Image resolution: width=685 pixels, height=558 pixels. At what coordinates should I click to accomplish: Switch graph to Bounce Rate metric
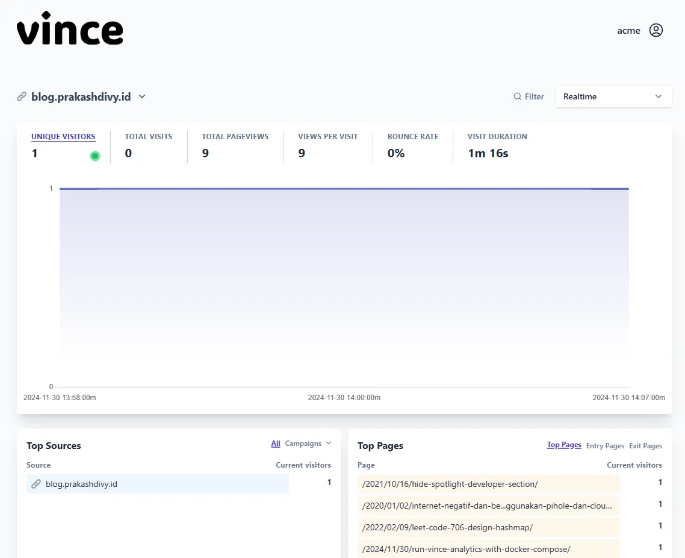click(412, 137)
